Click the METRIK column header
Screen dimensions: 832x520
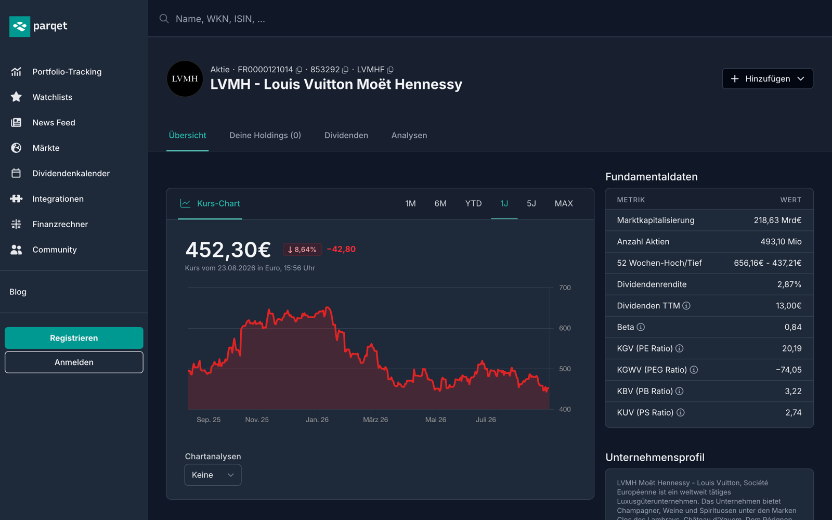(x=631, y=200)
